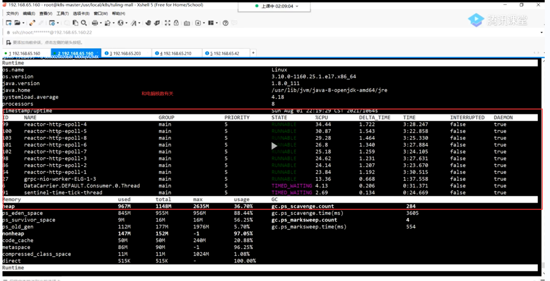
Task: Click the globe encoding icon
Action: tap(120, 23)
